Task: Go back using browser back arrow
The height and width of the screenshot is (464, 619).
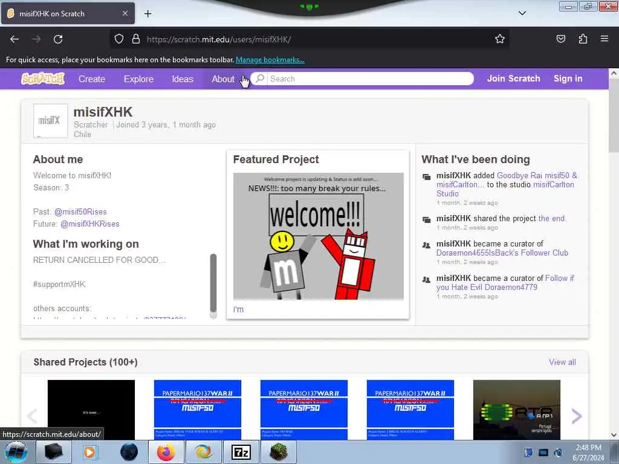Action: (x=15, y=39)
